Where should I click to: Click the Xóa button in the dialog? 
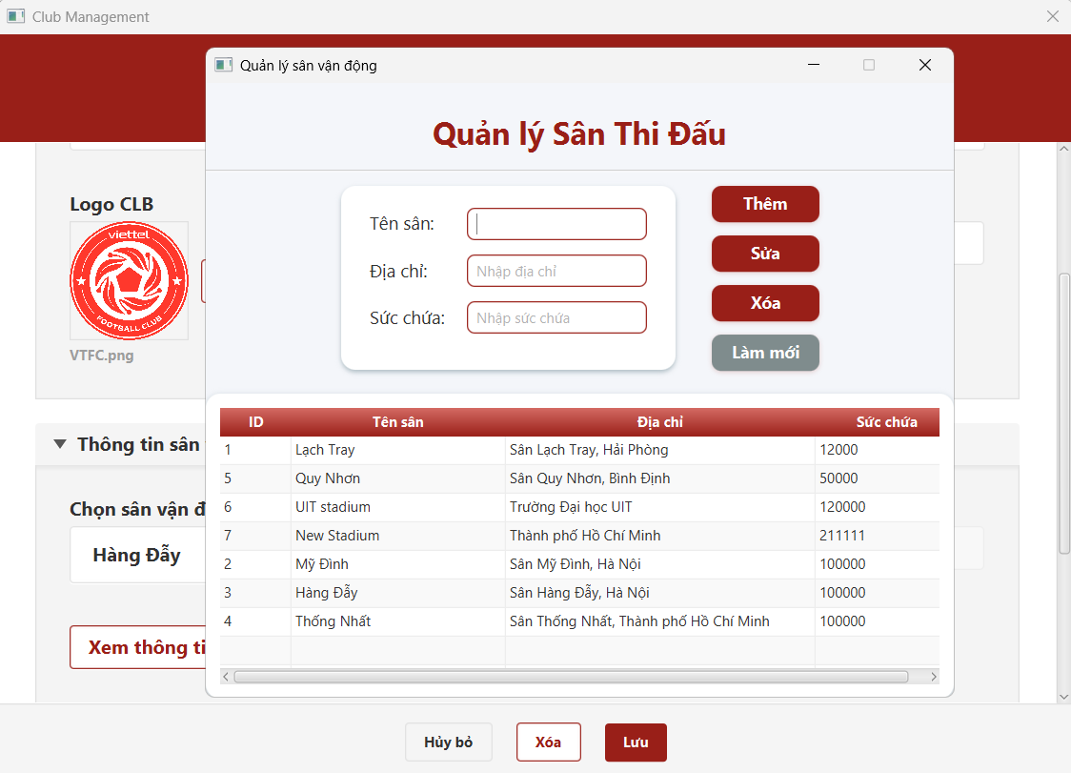click(765, 303)
